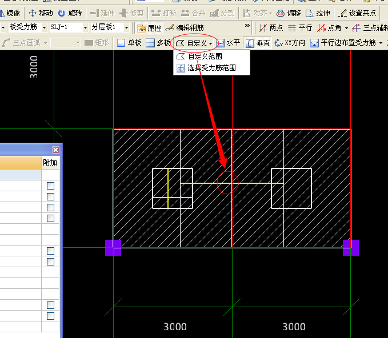Select the left white slab opening rectangle
This screenshot has height=338, width=388.
pyautogui.click(x=173, y=188)
